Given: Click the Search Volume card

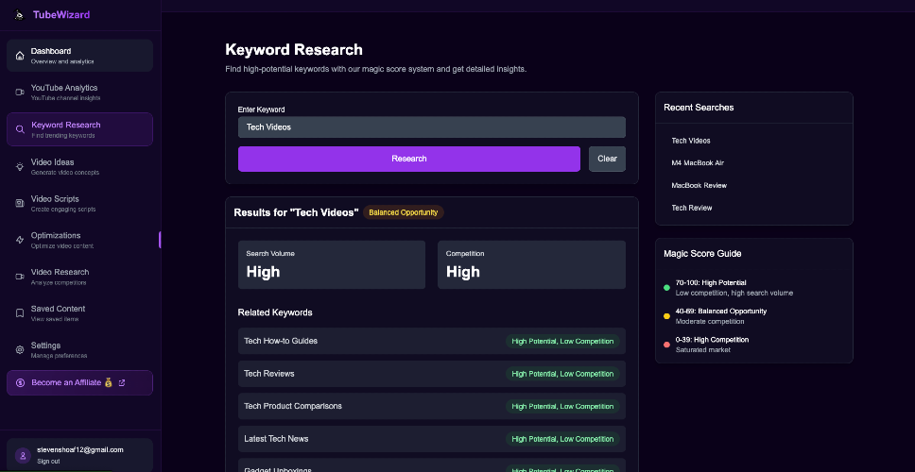Looking at the screenshot, I should (332, 264).
